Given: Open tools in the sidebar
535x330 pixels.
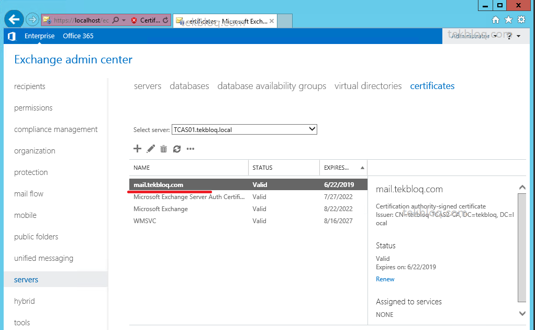Looking at the screenshot, I should click(x=22, y=323).
